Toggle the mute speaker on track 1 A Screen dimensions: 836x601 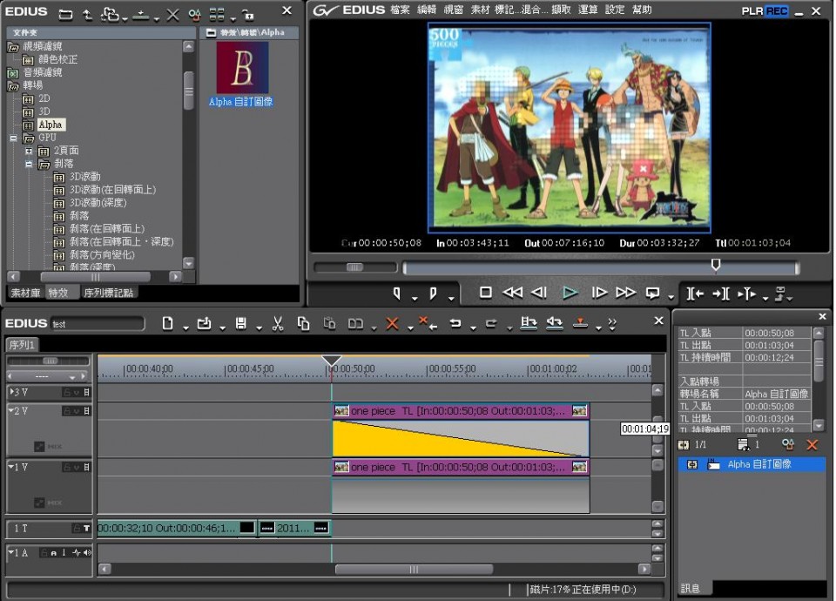coord(87,553)
